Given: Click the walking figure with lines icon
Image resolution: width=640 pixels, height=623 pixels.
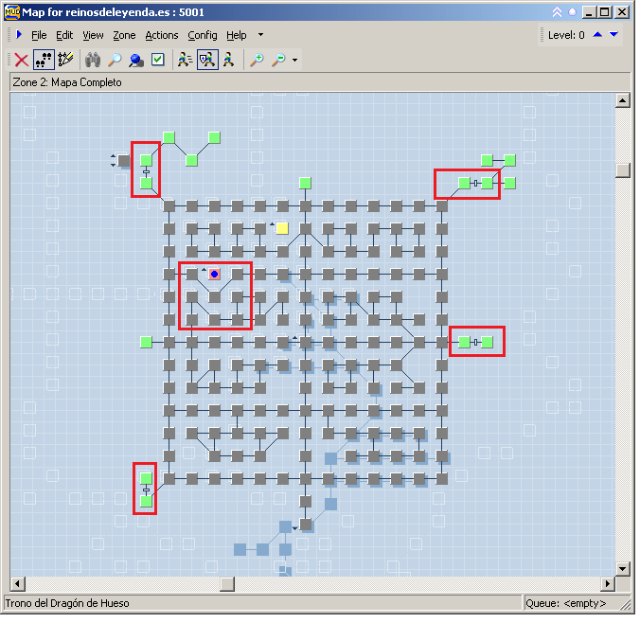Looking at the screenshot, I should [x=185, y=60].
